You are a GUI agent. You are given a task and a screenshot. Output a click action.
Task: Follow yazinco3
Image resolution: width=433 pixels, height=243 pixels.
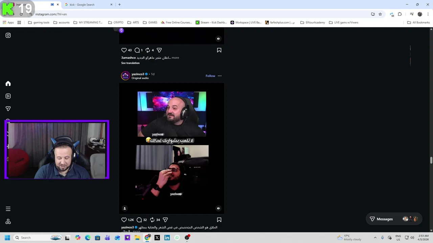[210, 76]
